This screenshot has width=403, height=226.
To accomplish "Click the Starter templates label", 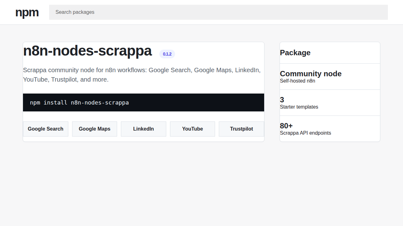I will pyautogui.click(x=299, y=107).
